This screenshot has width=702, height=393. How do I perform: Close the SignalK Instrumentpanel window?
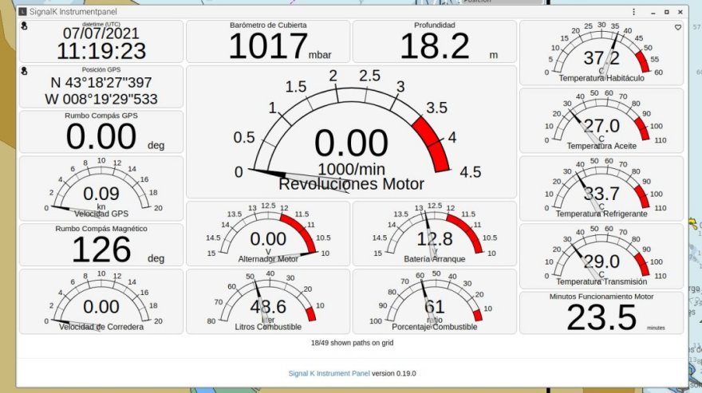point(682,13)
